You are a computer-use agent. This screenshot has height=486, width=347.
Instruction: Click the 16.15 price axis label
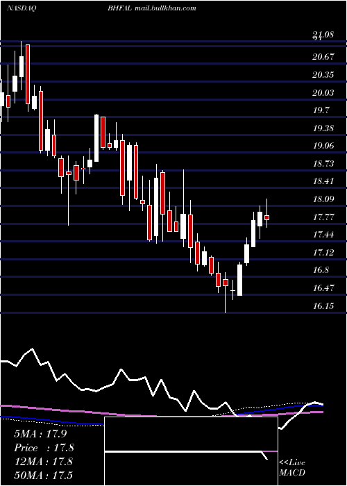click(x=323, y=306)
